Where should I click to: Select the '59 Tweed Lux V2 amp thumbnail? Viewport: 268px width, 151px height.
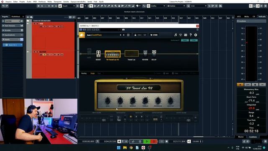tap(113, 54)
